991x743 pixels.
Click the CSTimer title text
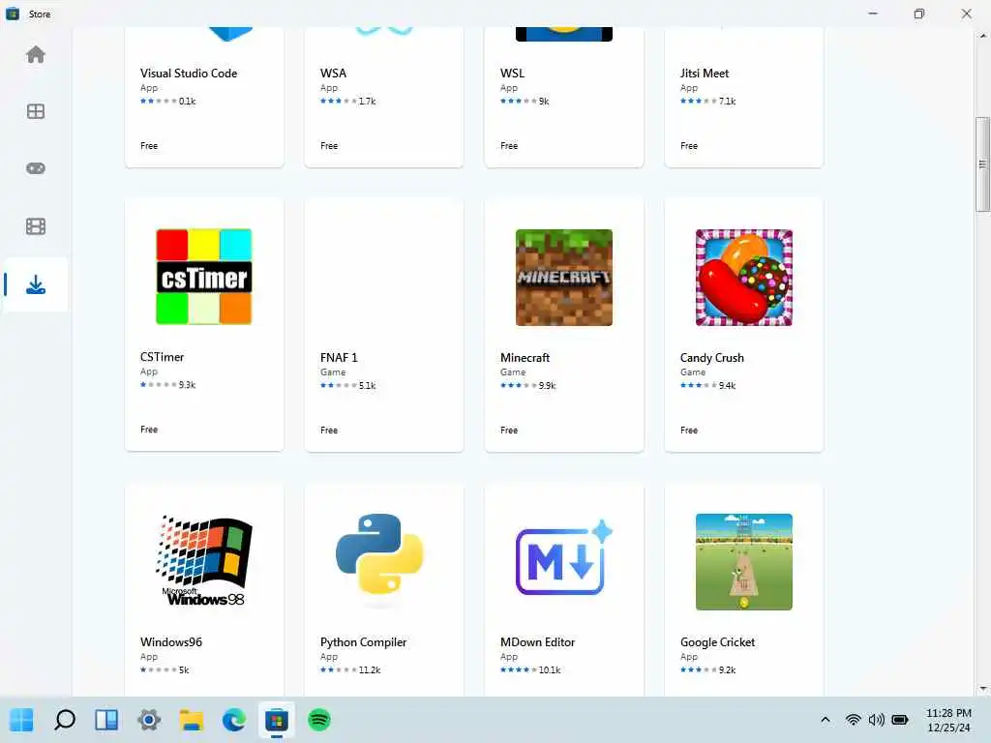point(162,357)
